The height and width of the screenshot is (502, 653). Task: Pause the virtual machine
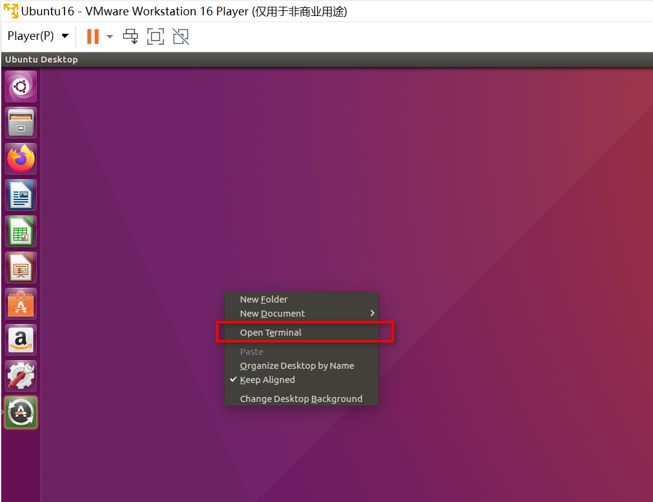click(x=93, y=36)
